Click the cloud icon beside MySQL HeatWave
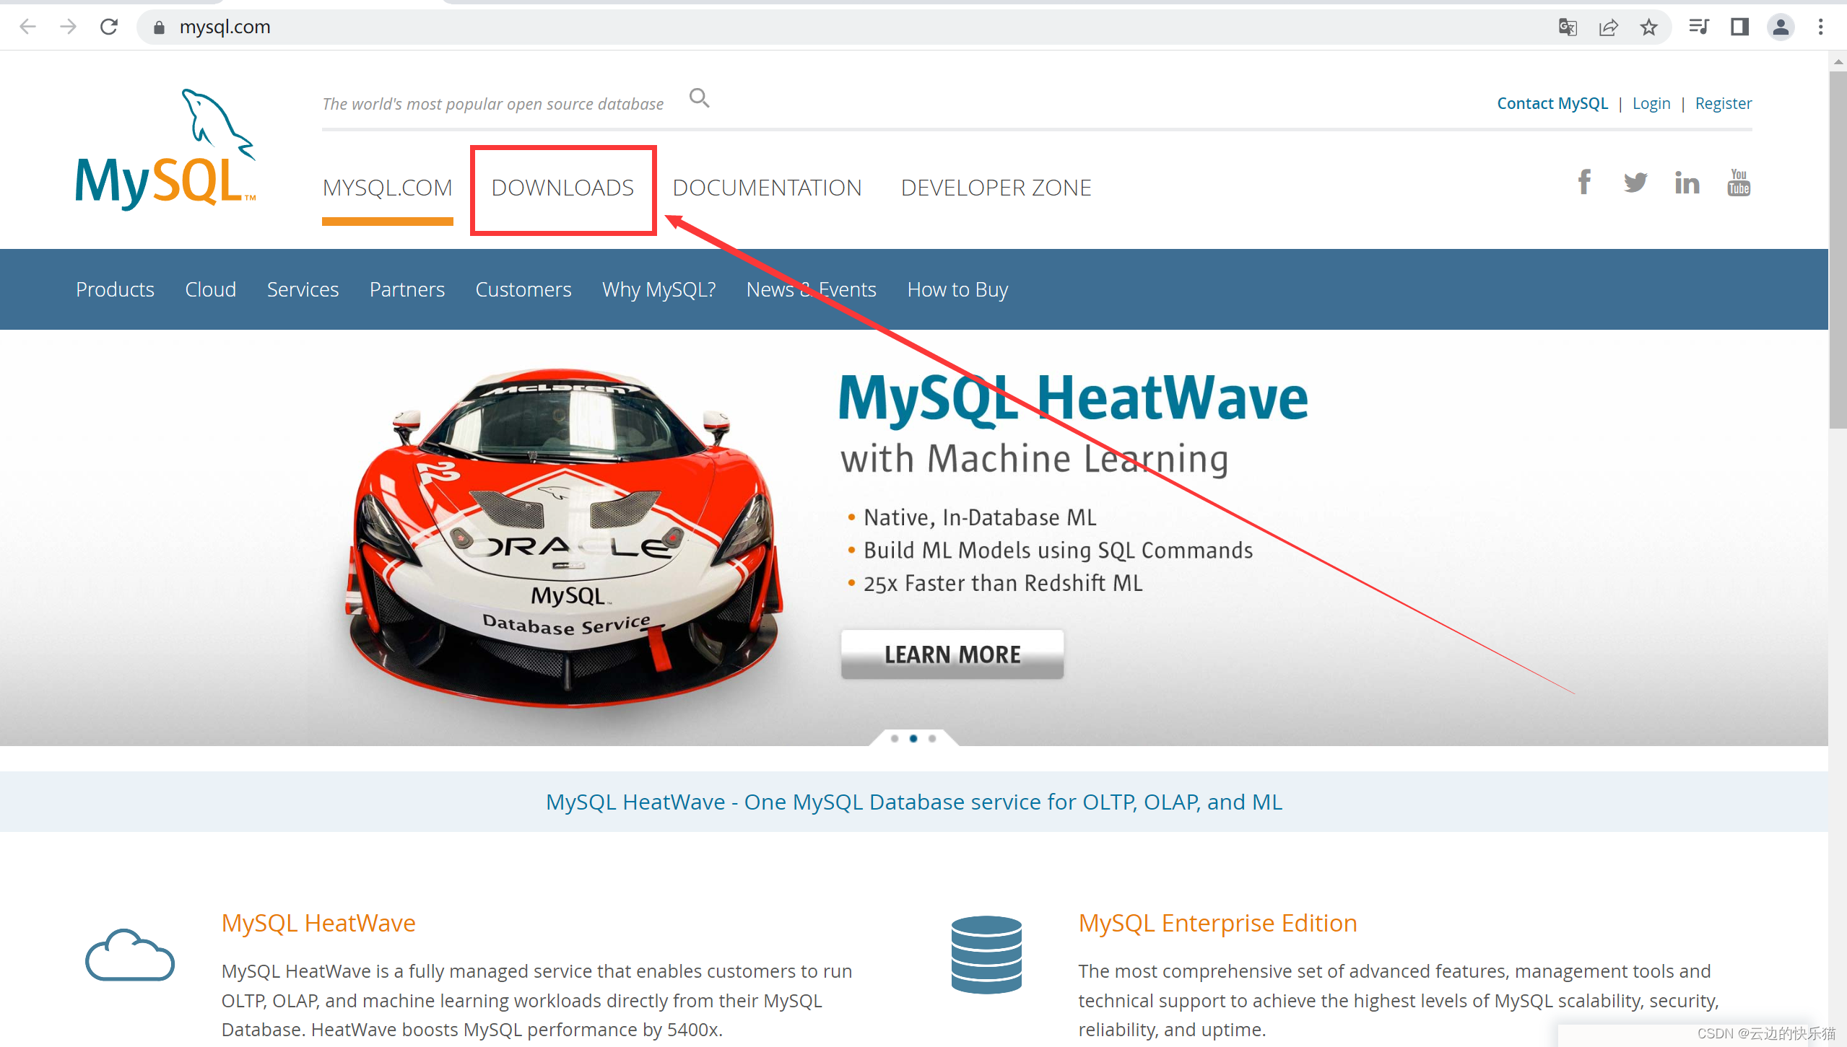 pos(130,955)
